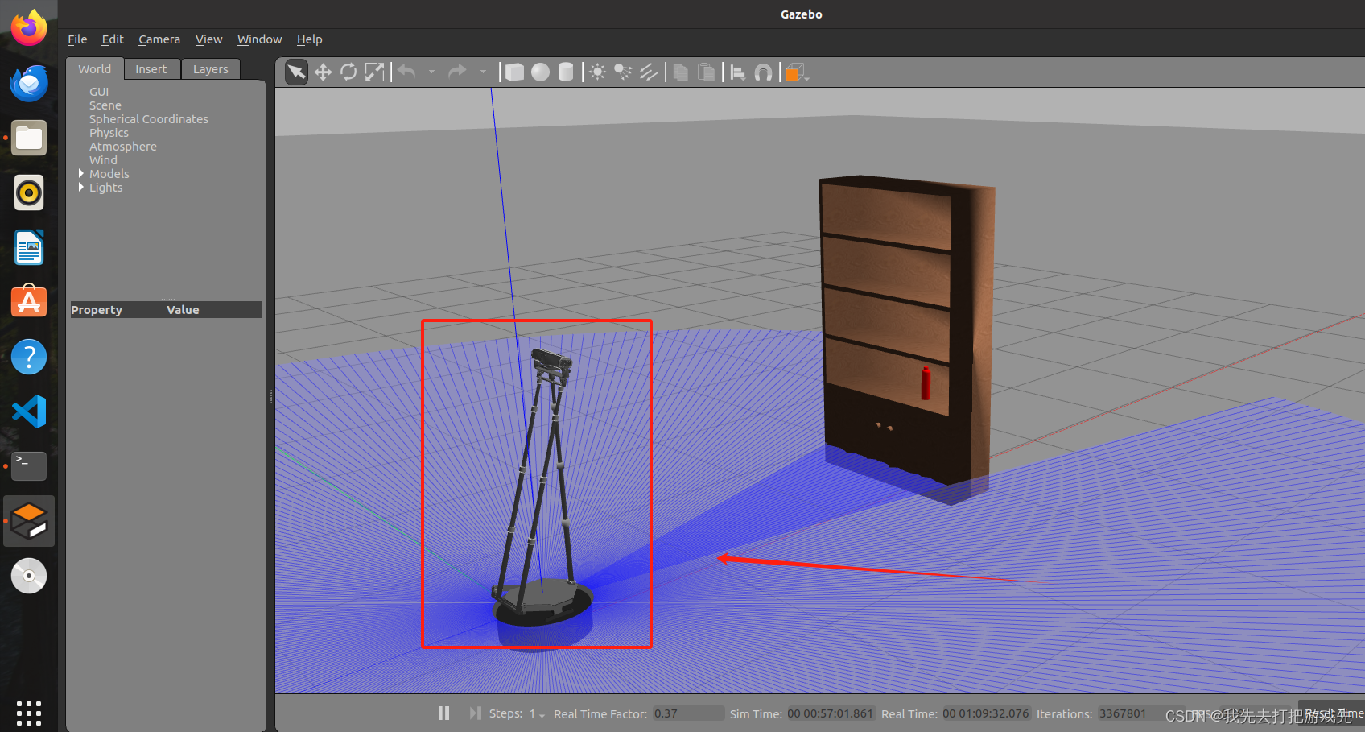Open the orange cube view angle dropdown
This screenshot has height=732, width=1365.
pos(797,72)
